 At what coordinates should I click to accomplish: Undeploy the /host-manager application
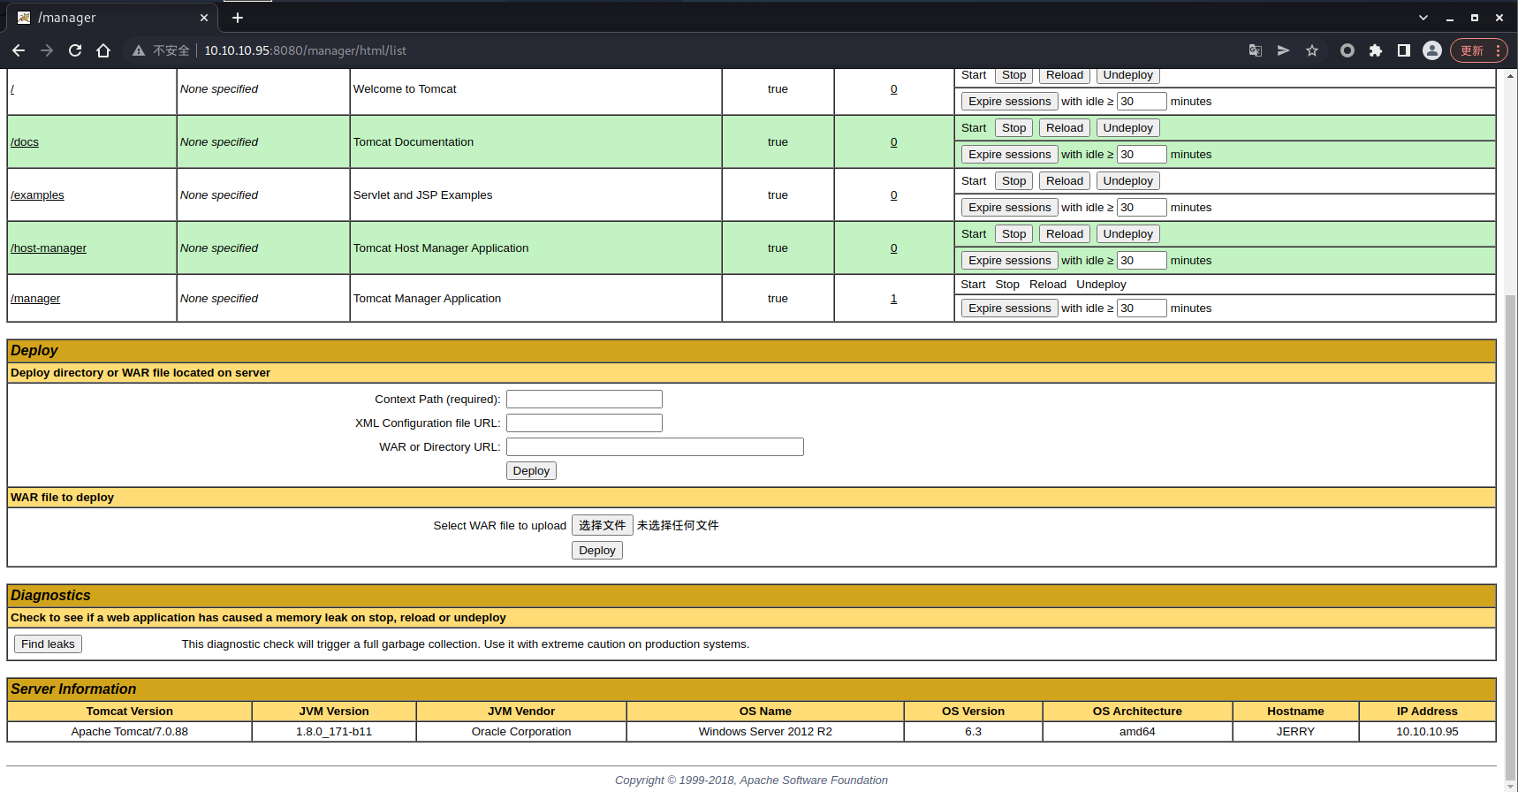(1127, 234)
